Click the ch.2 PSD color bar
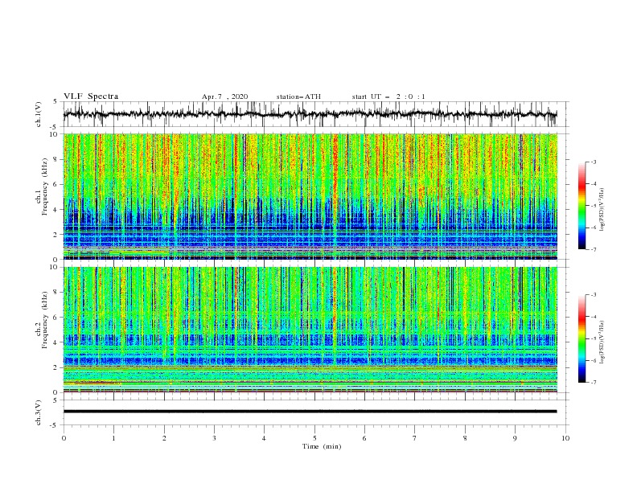The image size is (637, 492). [582, 338]
